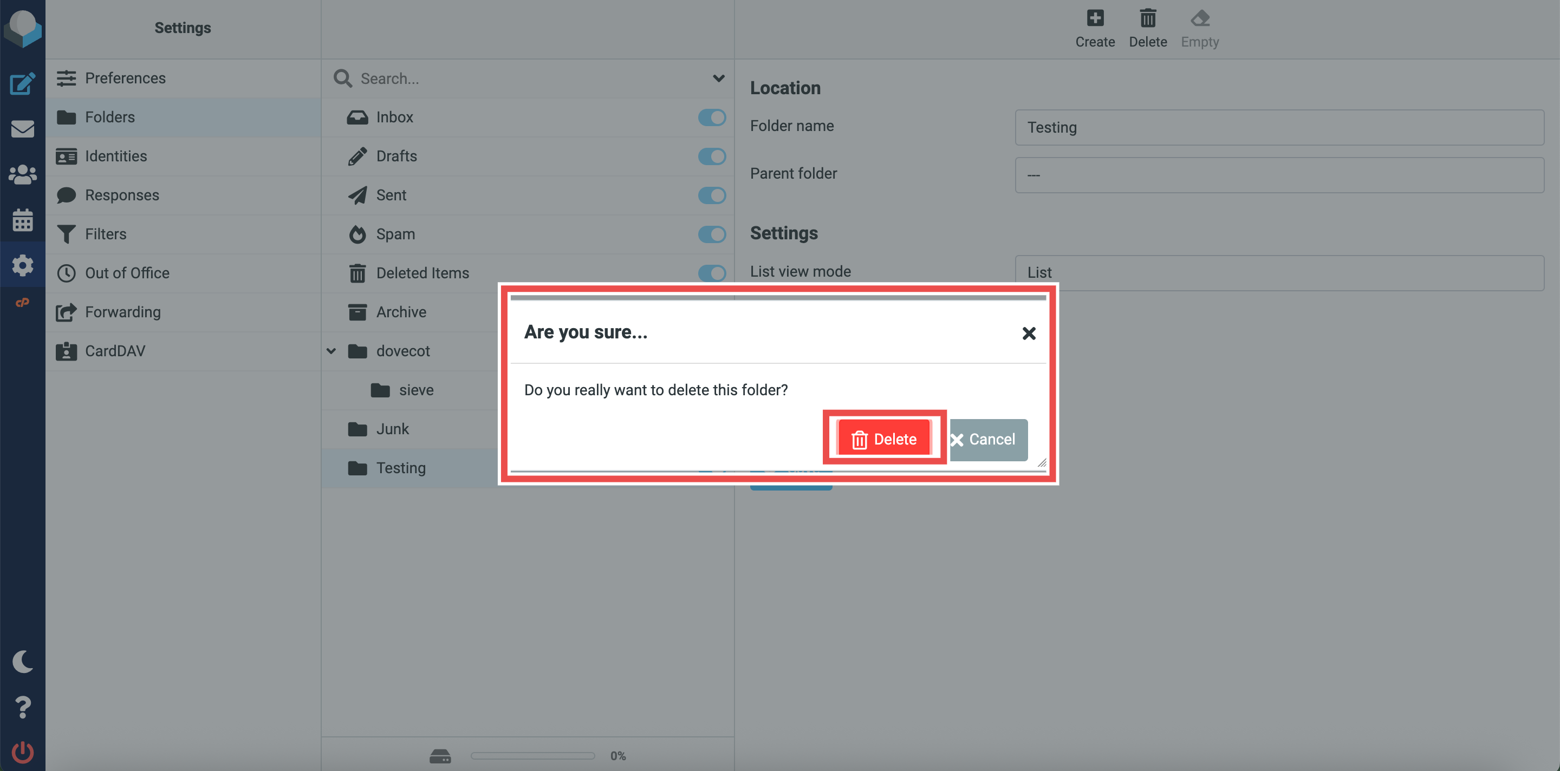Expand the folder search options chevron
1560x771 pixels.
718,78
